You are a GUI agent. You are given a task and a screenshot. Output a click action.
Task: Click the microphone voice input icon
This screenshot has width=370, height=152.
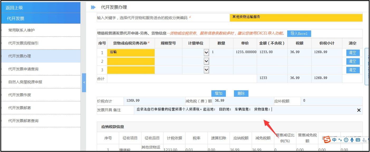pos(352,140)
